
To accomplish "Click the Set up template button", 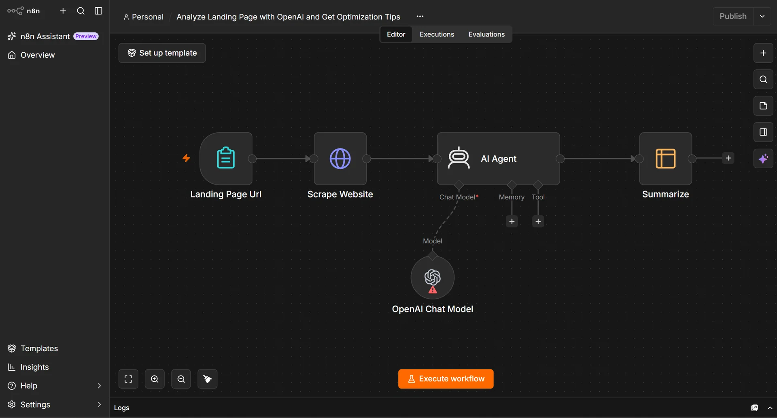I will pyautogui.click(x=162, y=53).
